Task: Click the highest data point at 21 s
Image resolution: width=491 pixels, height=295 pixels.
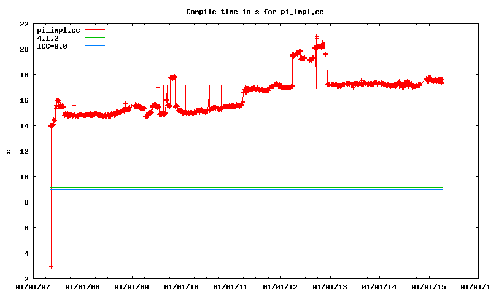Action: (317, 37)
